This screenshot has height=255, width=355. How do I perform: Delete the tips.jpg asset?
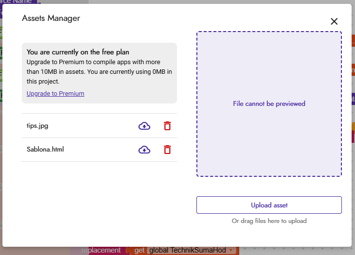click(167, 126)
